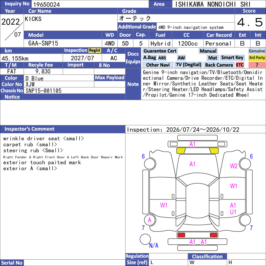Screen dimensions: 266x266
Task: Click the red ETC badge
Action: (x=240, y=65)
